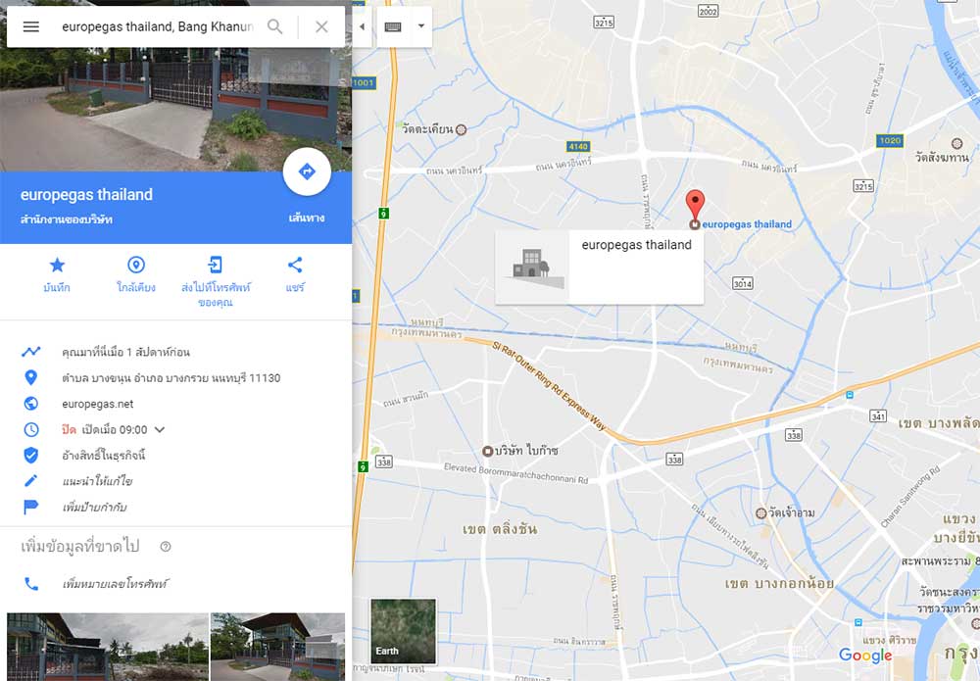Click the add phone number link

click(x=115, y=584)
